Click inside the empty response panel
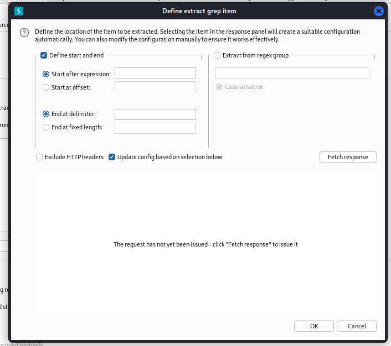The image size is (391, 346). (x=205, y=210)
